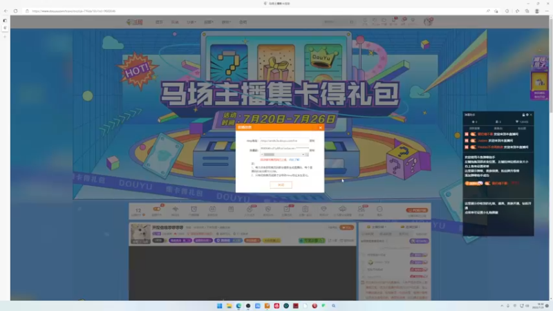Open the Windows Start menu

(x=219, y=305)
